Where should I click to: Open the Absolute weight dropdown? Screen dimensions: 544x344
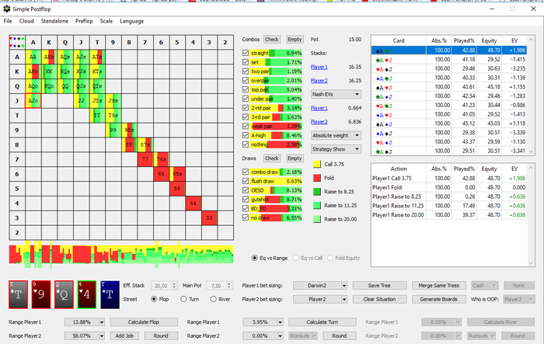tap(336, 135)
